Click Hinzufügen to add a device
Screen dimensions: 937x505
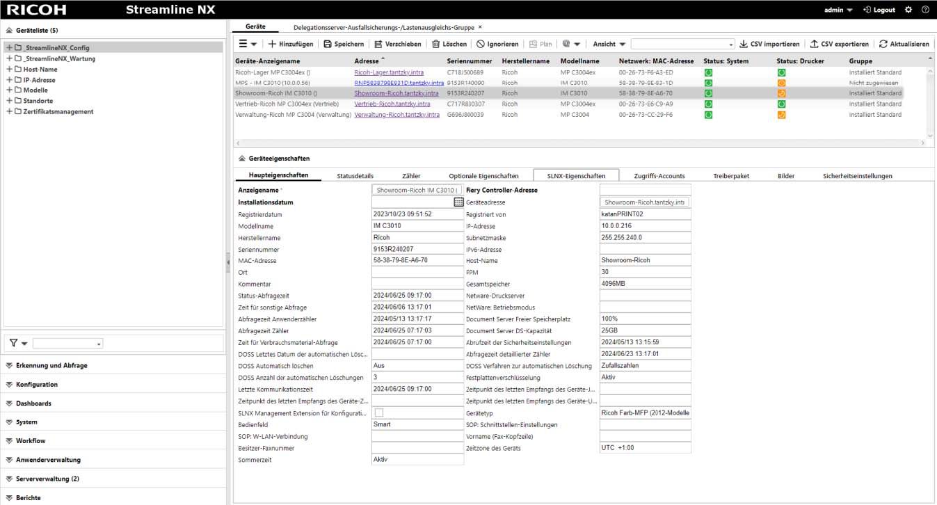click(291, 44)
